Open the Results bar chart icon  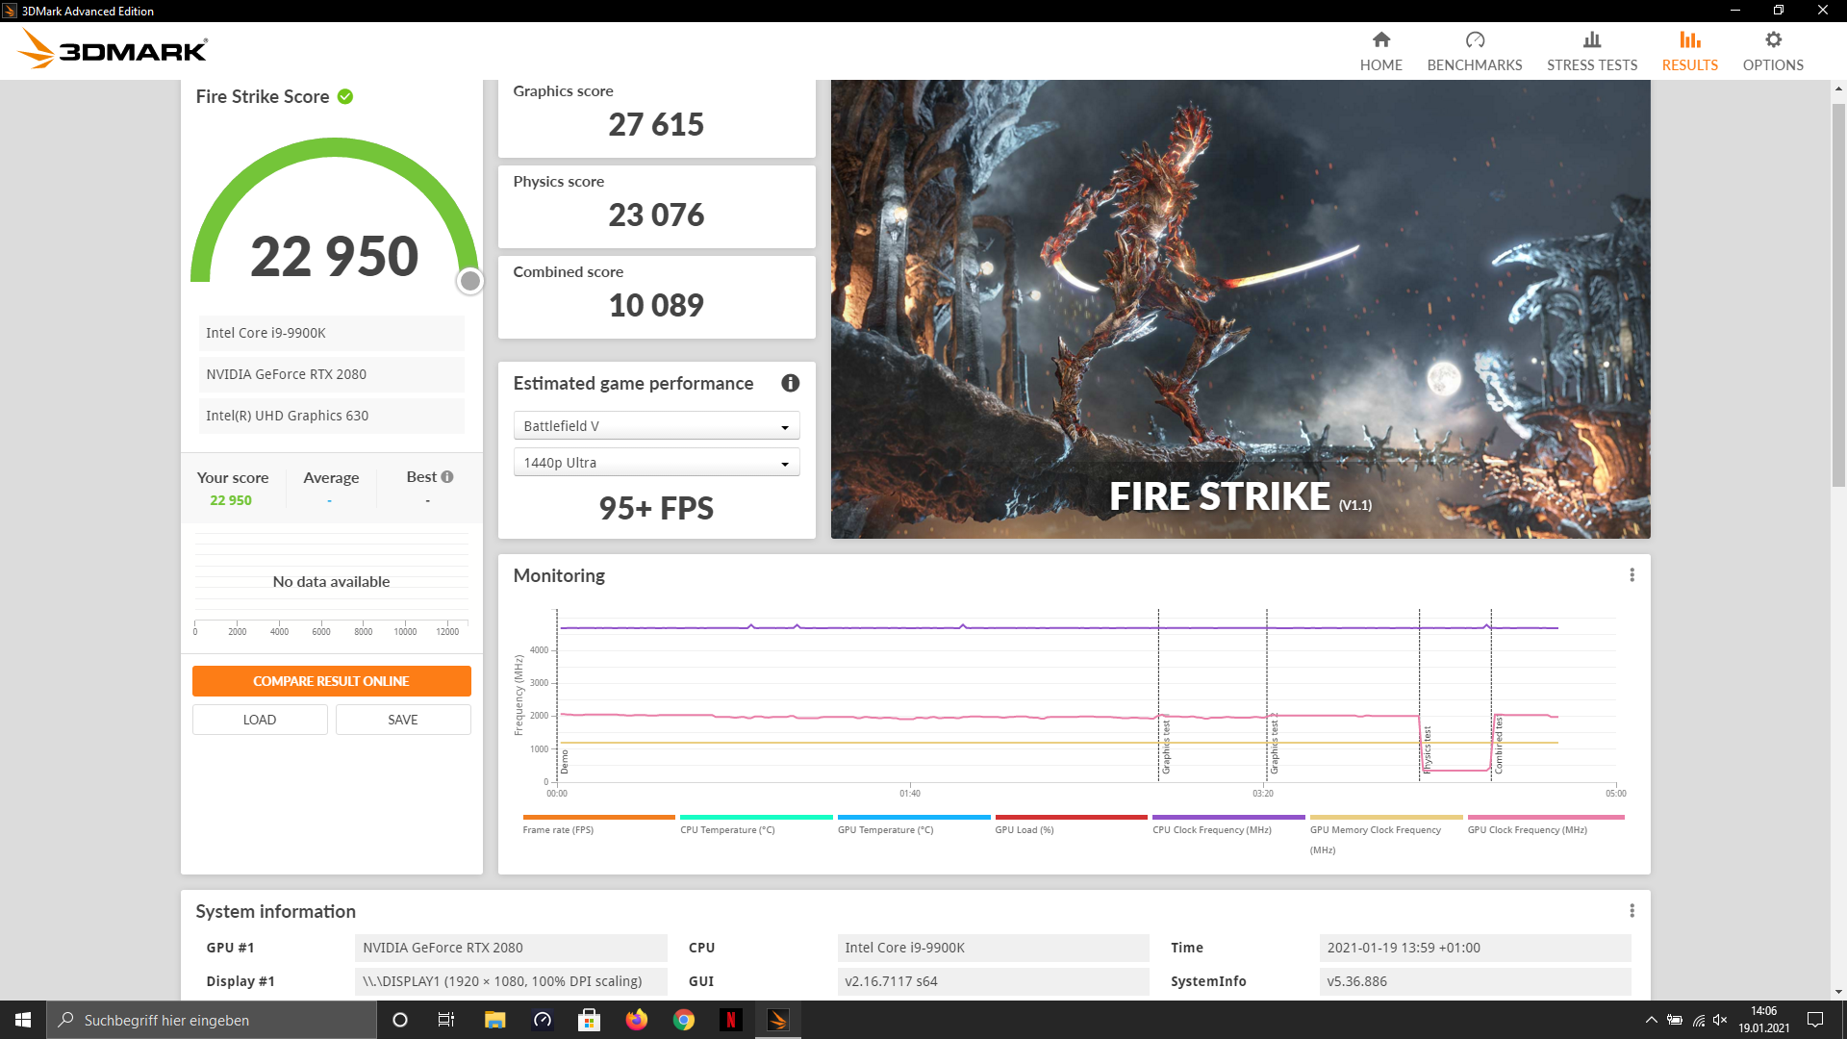pyautogui.click(x=1690, y=39)
